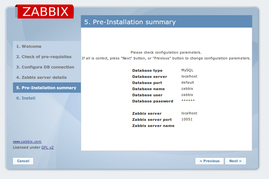This screenshot has height=179, width=269.
Task: Select step 4. Zabbix server details
Action: point(41,77)
